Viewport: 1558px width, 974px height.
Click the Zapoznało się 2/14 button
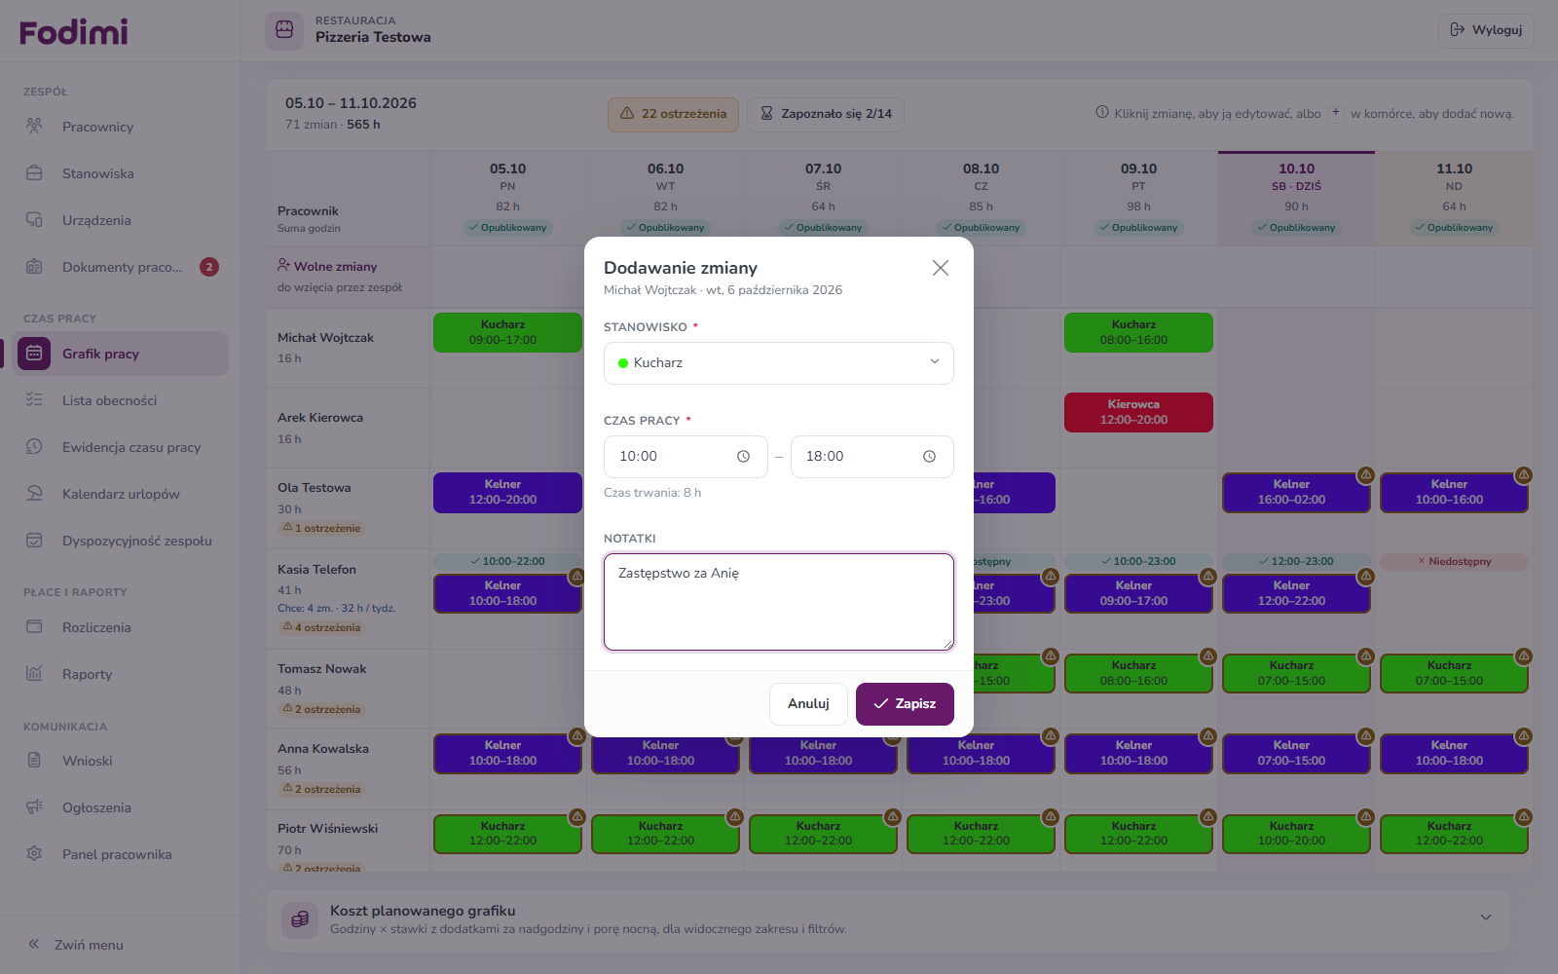pos(826,114)
